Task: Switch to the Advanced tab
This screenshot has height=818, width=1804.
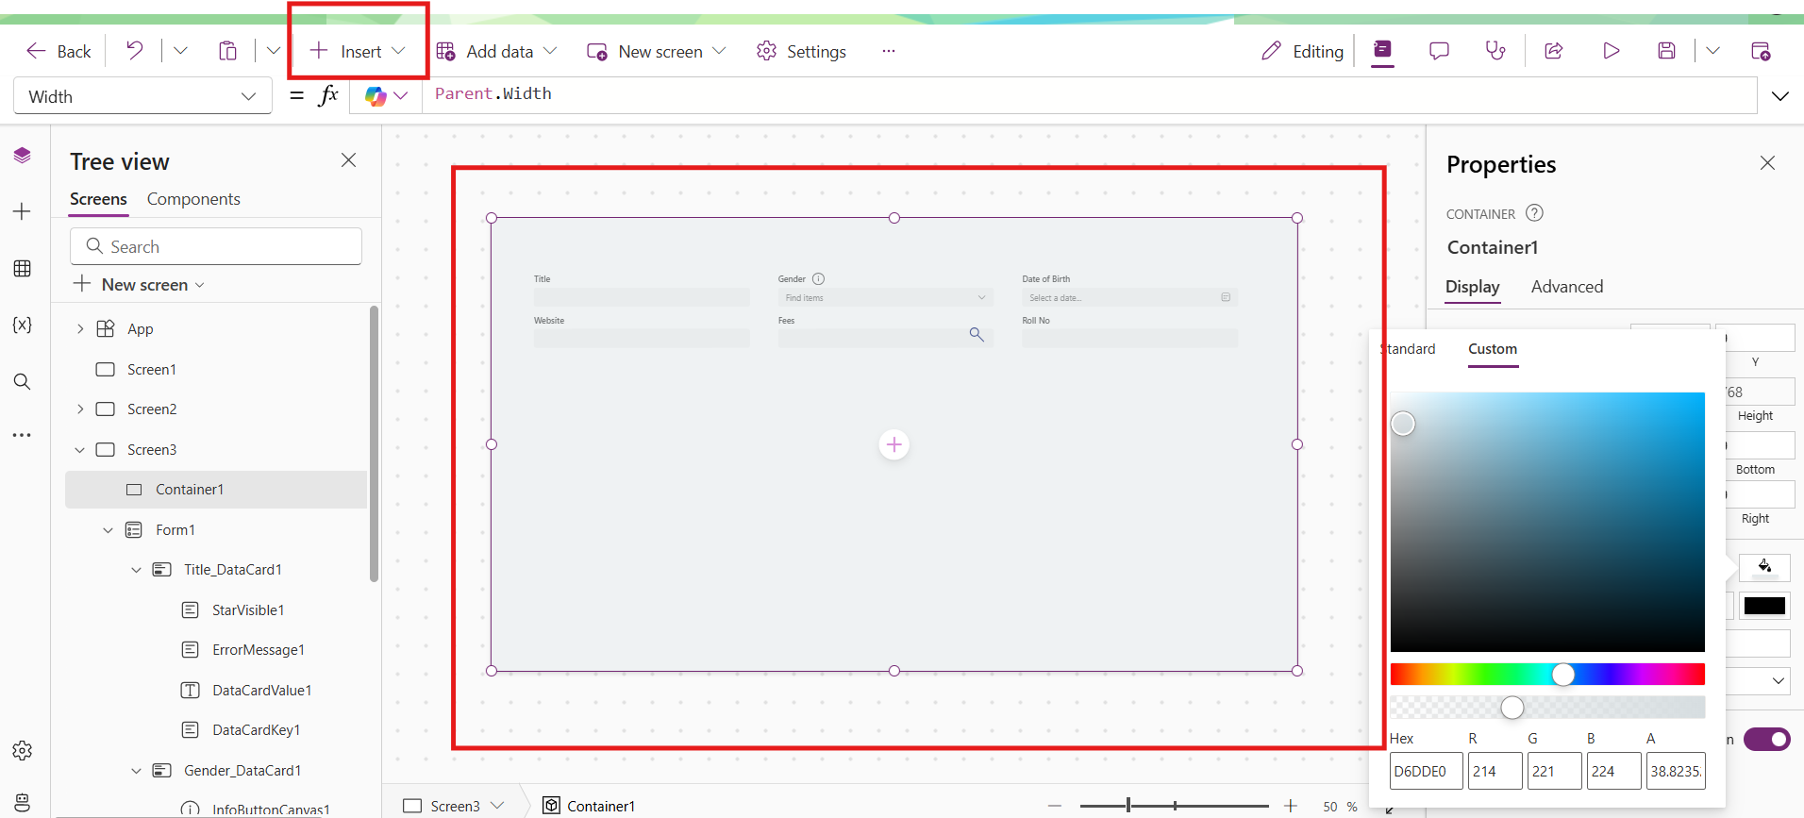Action: point(1567,287)
